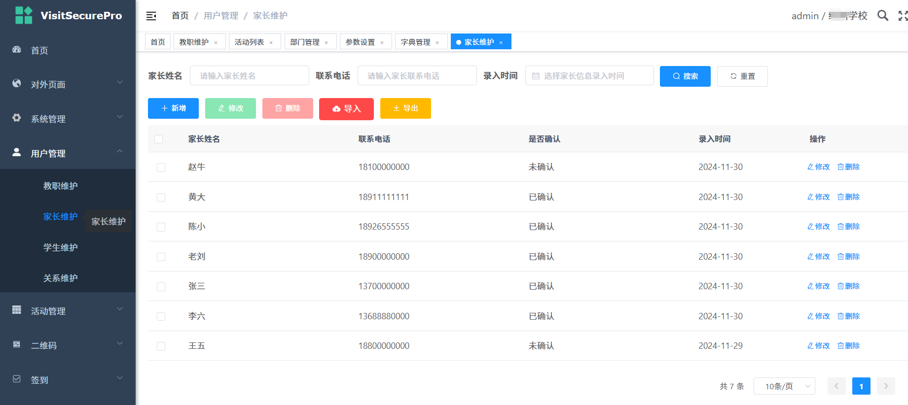Close the 教职维护 tab with its x
The height and width of the screenshot is (405, 908).
coord(216,43)
